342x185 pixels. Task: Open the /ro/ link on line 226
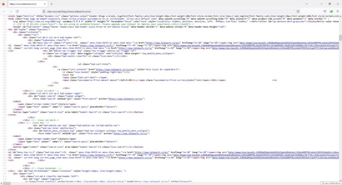136,158
